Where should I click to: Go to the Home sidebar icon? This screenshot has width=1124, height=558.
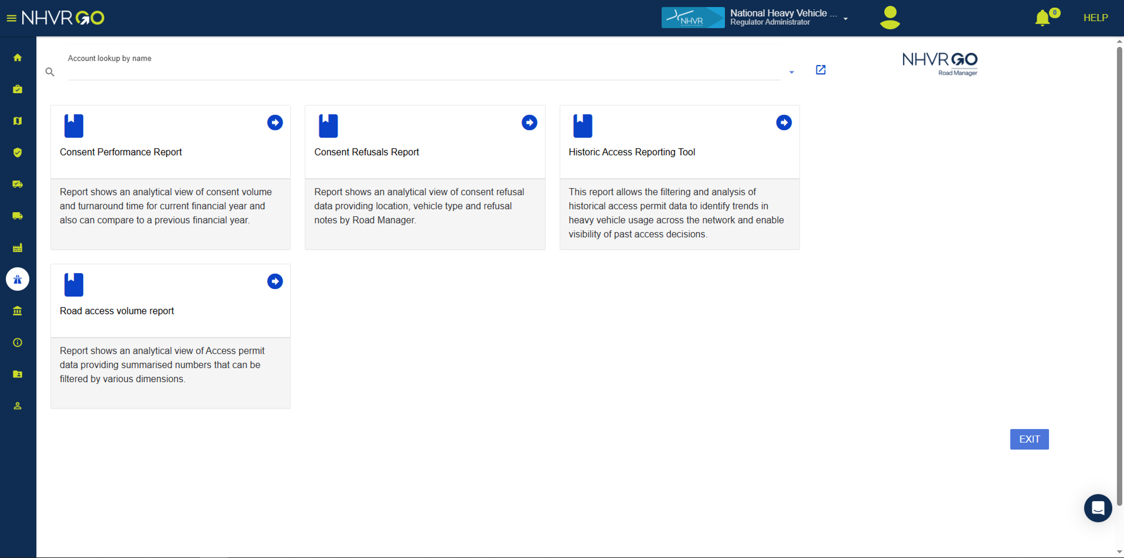17,58
